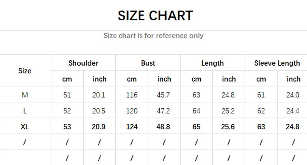307x165 pixels.
Task: Click the bust value 116 for size M
Action: coord(132,95)
